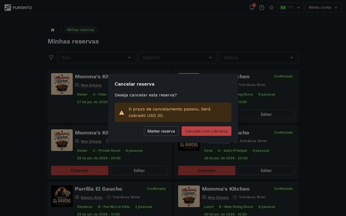
Task: Click the '28 de jun. de 2026 - 20:00' tag
Action: [x=99, y=158]
